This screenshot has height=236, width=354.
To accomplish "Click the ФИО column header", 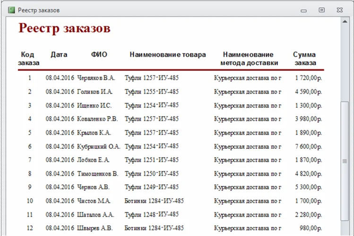I will (x=99, y=55).
